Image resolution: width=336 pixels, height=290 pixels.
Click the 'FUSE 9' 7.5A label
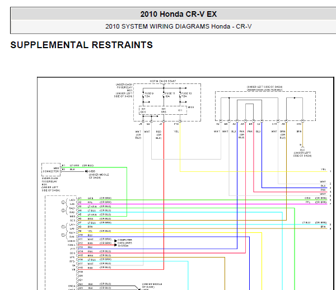pos(148,95)
